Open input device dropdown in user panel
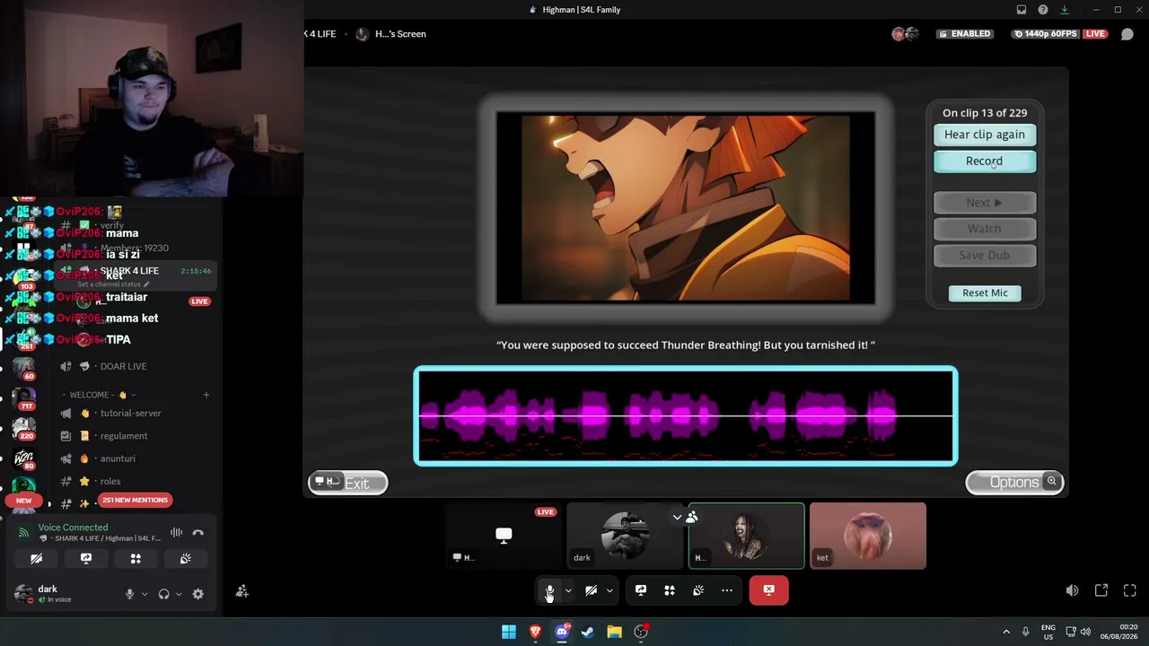Viewport: 1149px width, 646px height. tap(144, 594)
